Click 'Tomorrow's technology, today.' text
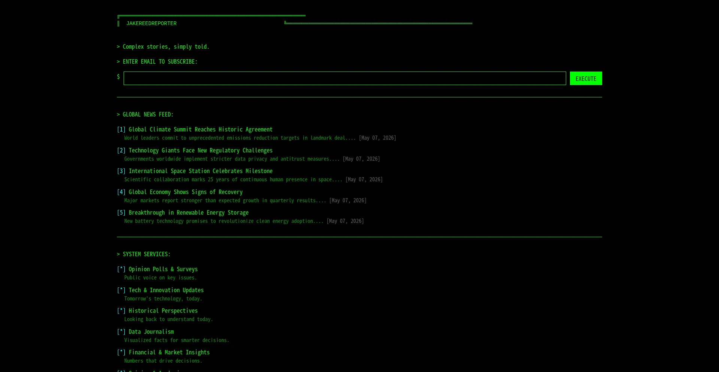The height and width of the screenshot is (372, 719). [163, 299]
